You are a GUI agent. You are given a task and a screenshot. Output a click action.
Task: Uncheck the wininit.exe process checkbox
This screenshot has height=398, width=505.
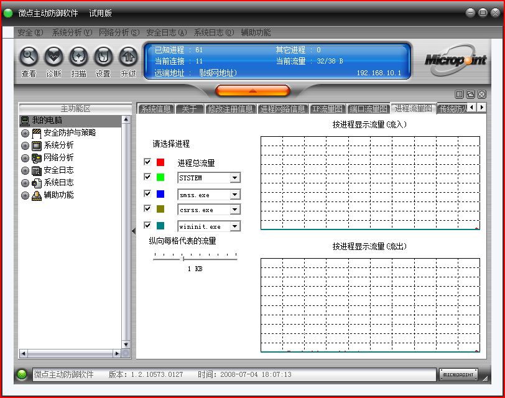pos(147,225)
